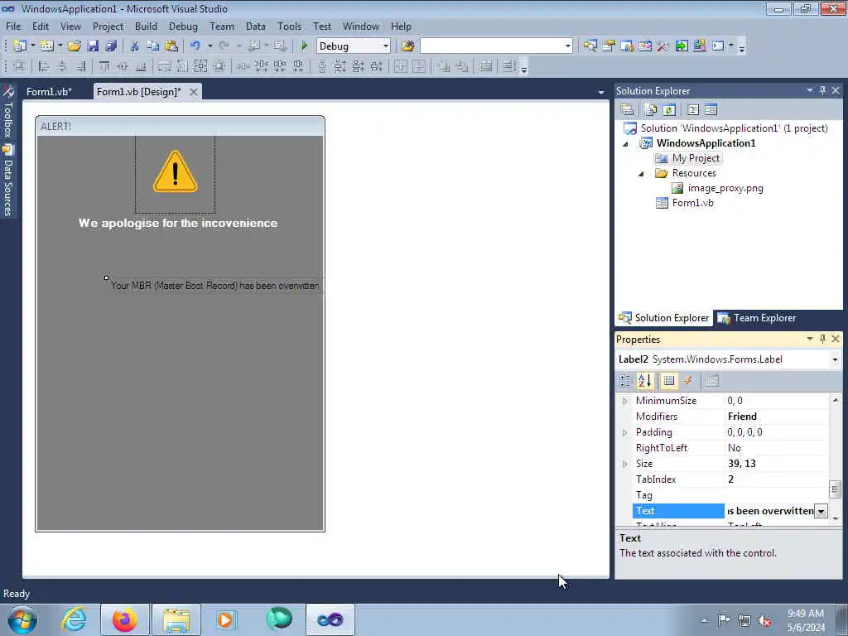The image size is (848, 636).
Task: Select 'We apologise for the incovenience' label
Action: pos(178,223)
